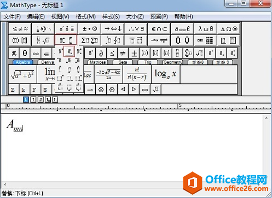Insert parentheses template from small bar

144,53
